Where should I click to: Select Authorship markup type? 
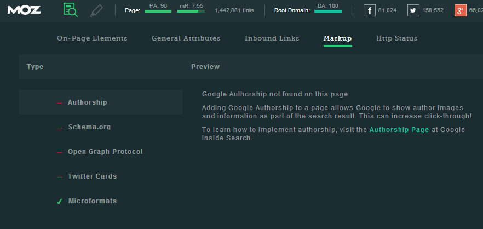(101, 102)
